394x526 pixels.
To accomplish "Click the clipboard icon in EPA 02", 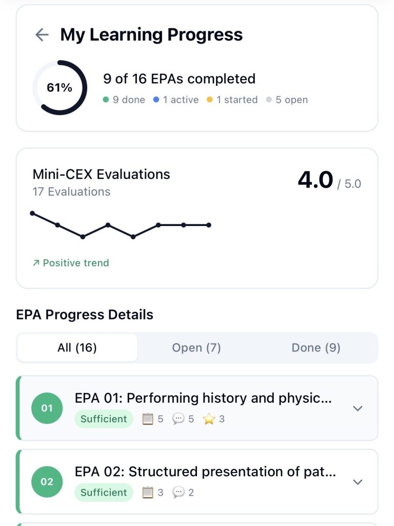I will 148,493.
